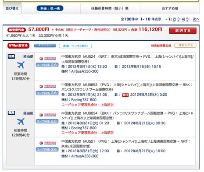Click the PEX discount fare type badge
Viewport: 204px width, 172px height.
click(75, 46)
